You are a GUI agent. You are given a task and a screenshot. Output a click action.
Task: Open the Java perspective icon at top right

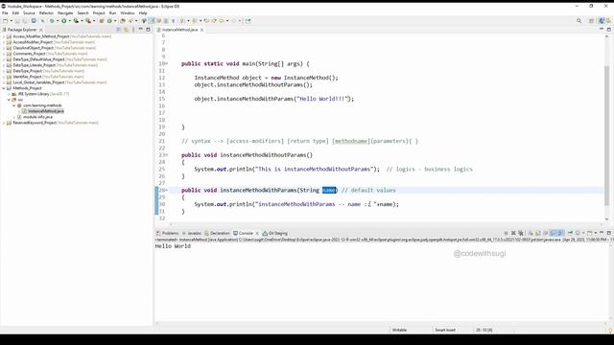tap(602, 21)
